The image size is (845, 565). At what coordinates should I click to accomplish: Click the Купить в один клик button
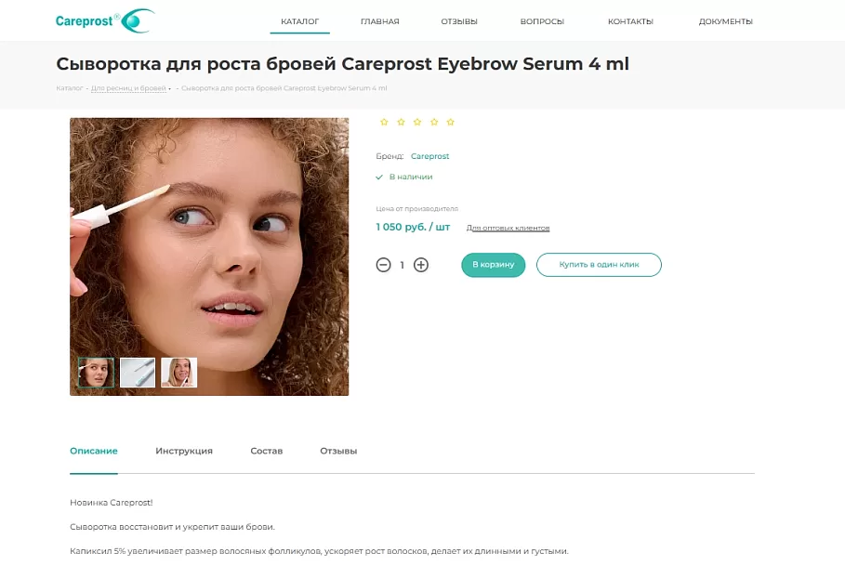[x=599, y=265]
